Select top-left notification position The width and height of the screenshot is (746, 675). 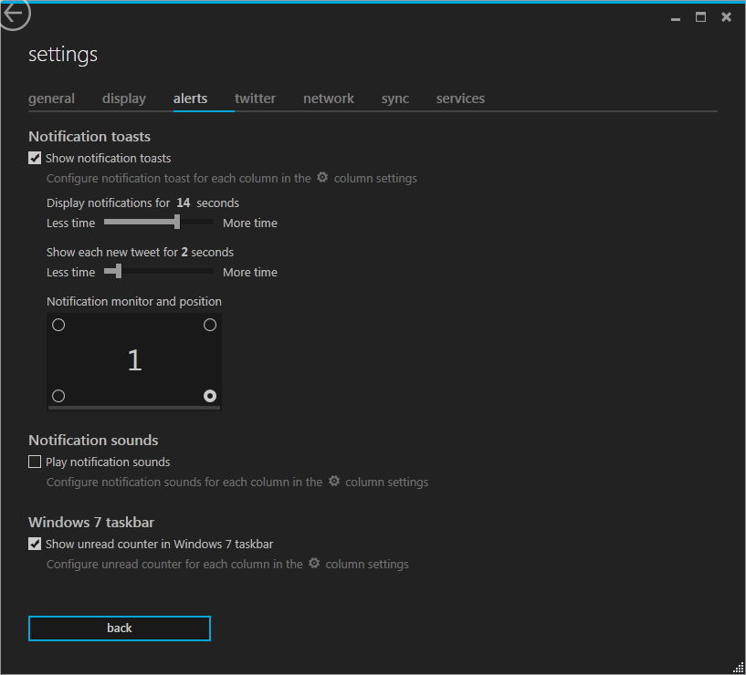(x=58, y=325)
